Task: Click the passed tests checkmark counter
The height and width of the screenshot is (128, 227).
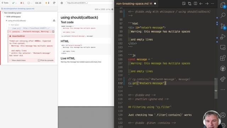Action: [x=15, y=3]
